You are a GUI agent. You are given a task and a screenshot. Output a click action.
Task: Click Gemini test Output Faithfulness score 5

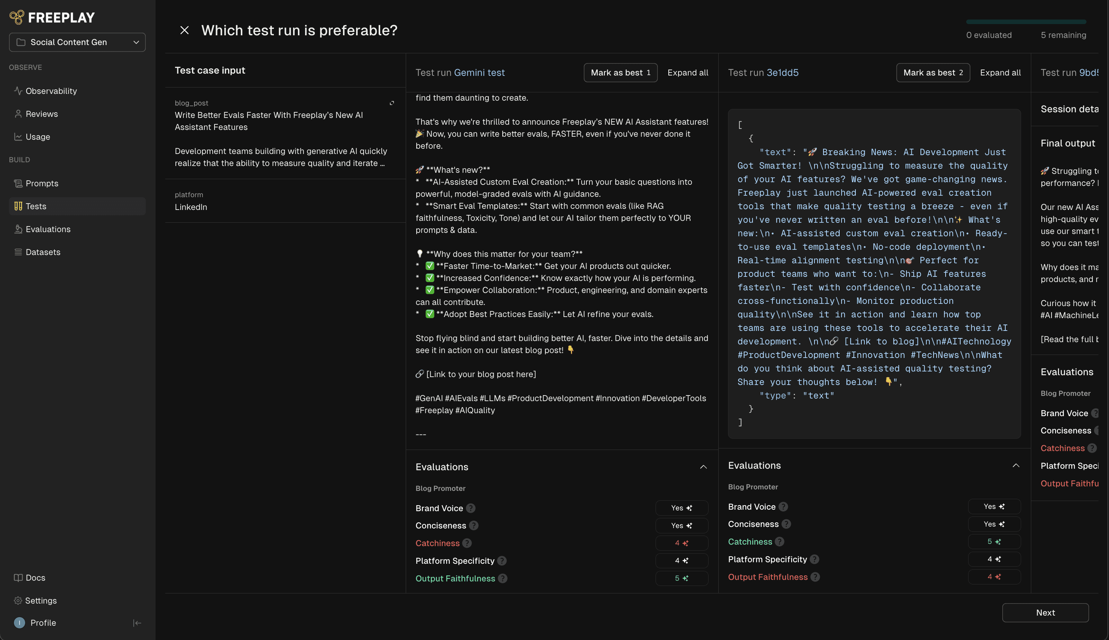click(x=682, y=578)
